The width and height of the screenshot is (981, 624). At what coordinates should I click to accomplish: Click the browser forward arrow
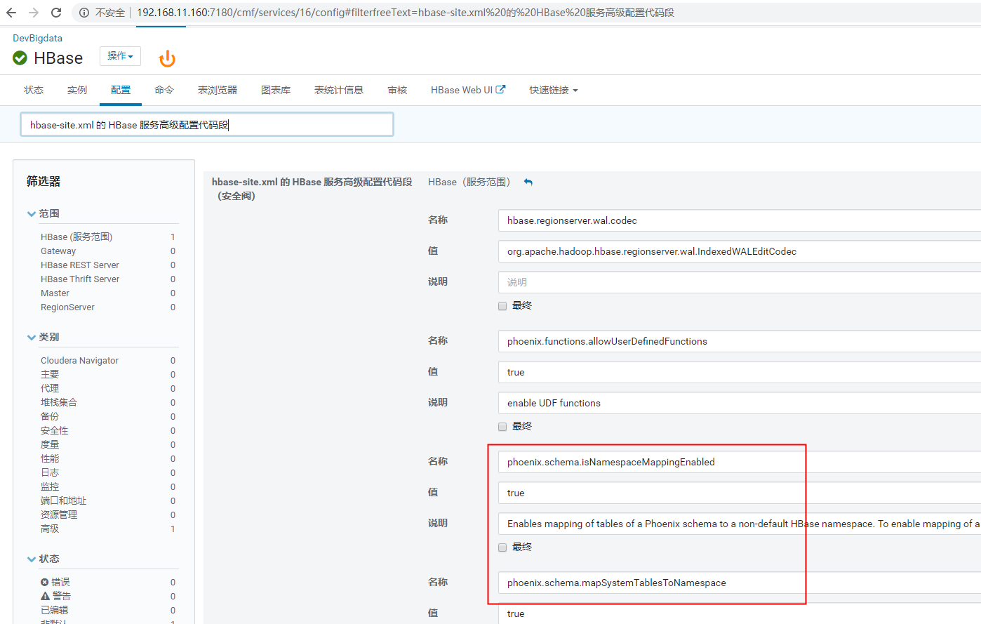point(34,13)
